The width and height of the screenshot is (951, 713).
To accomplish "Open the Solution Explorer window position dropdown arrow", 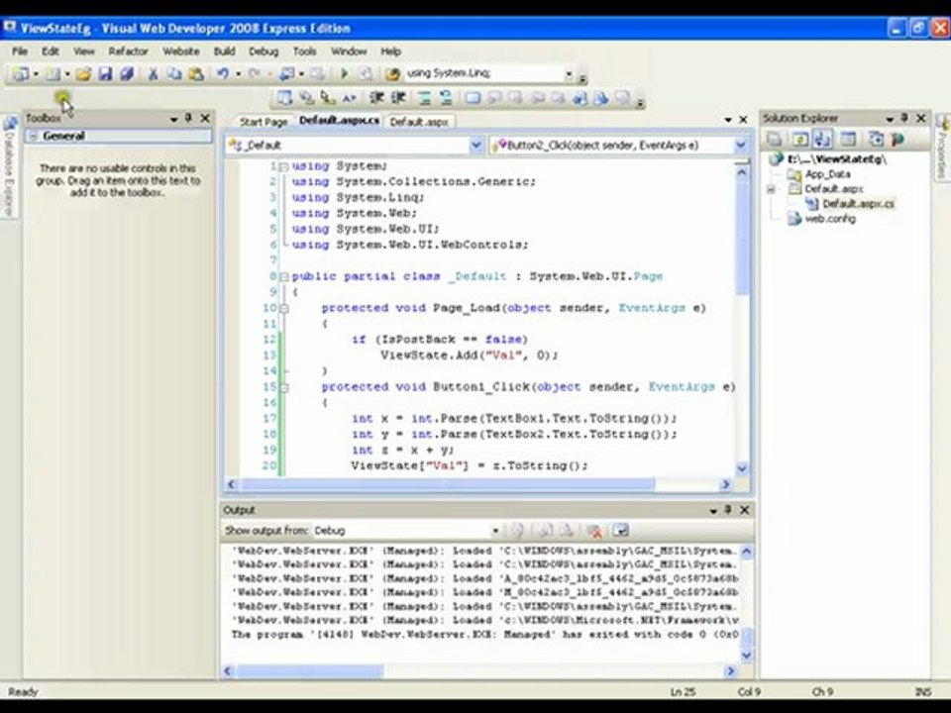I will pyautogui.click(x=890, y=119).
